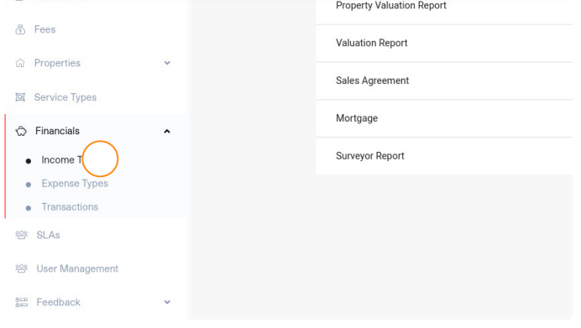Open Service Types in the sidebar
Image resolution: width=581 pixels, height=328 pixels.
pos(65,97)
